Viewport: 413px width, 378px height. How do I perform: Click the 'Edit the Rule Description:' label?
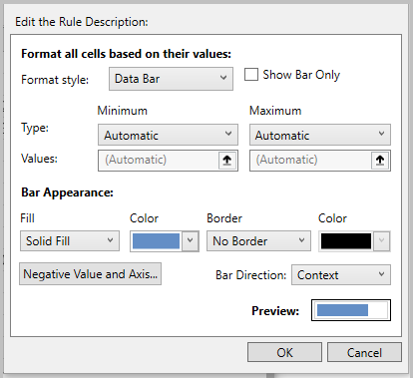[82, 22]
